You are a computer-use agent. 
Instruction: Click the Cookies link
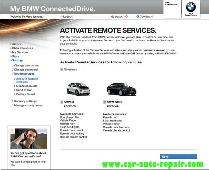145,17
